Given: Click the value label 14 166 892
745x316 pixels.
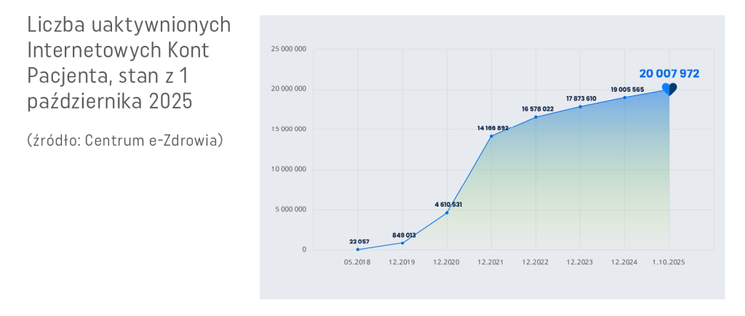Looking at the screenshot, I should click(493, 127).
